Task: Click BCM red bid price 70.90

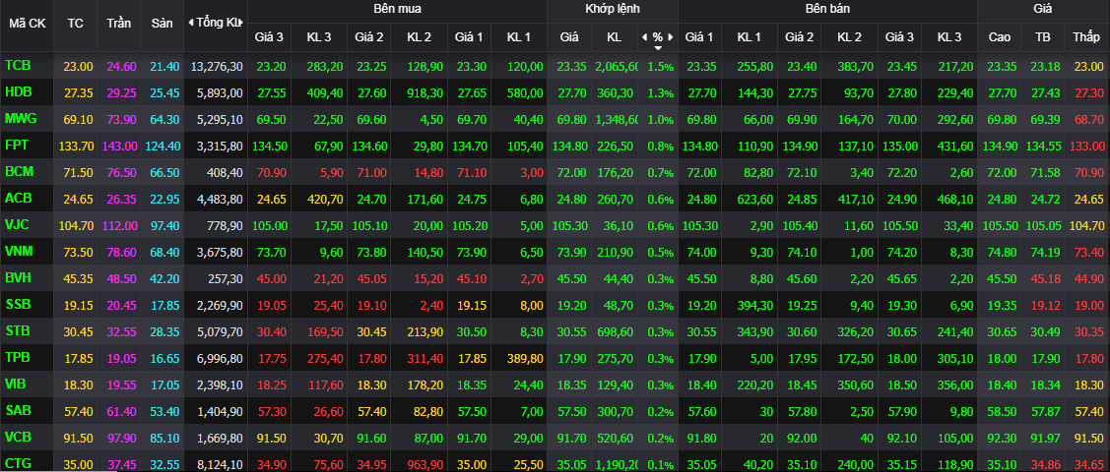Action: (270, 172)
